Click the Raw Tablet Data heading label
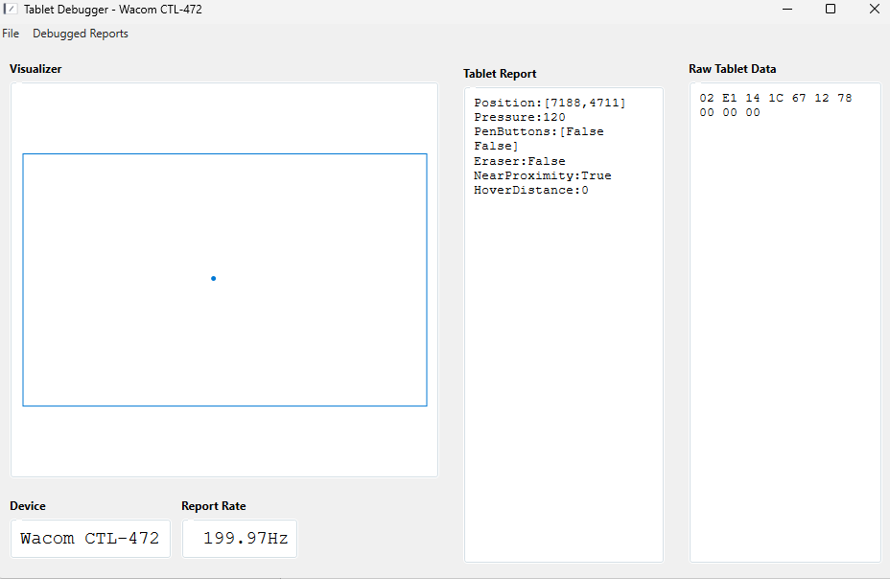This screenshot has width=890, height=579. click(x=732, y=69)
